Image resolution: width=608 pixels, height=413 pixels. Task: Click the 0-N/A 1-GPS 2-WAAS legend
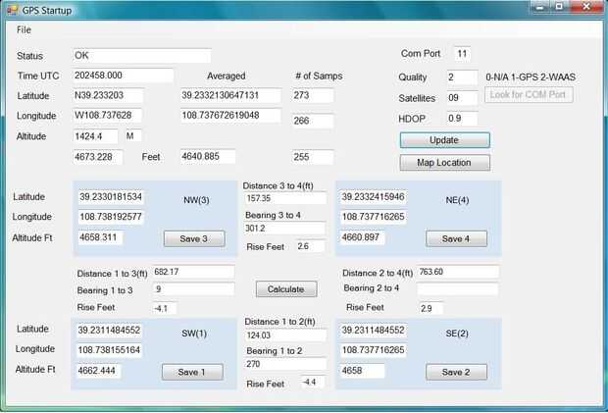pos(531,77)
